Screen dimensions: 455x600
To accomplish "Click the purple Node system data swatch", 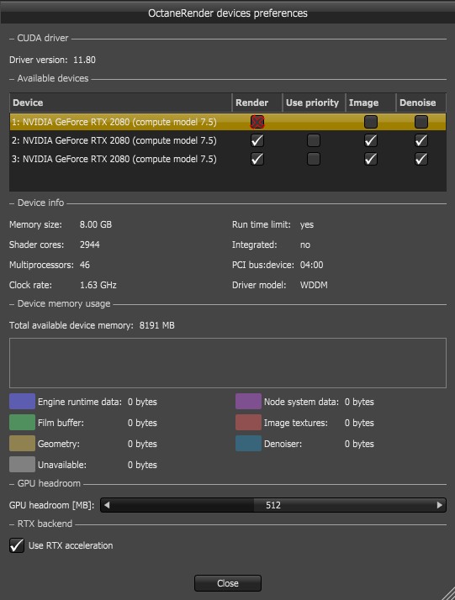I will coord(248,402).
